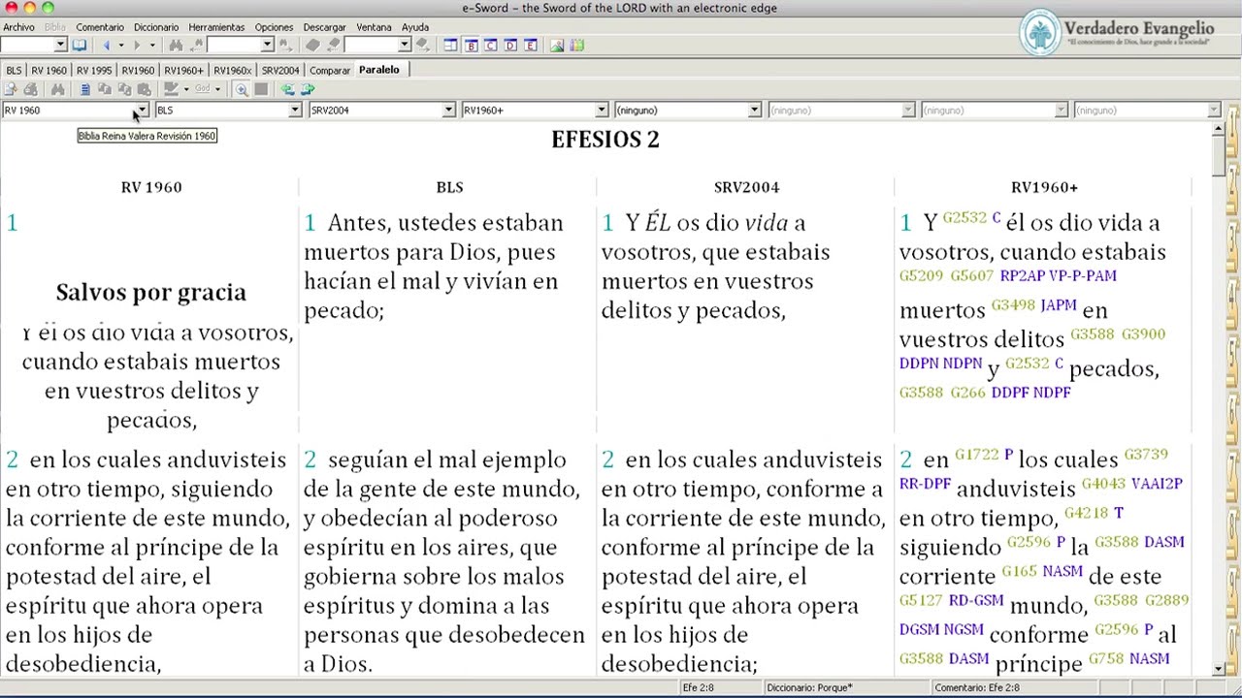1242x698 pixels.
Task: Click the blue document copy icon
Action: (84, 89)
